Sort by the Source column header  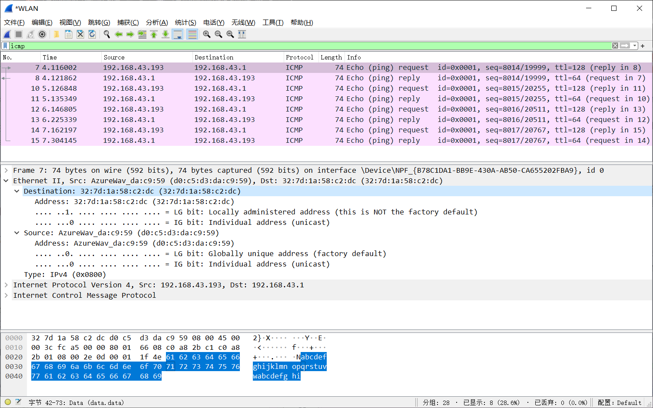tap(147, 57)
